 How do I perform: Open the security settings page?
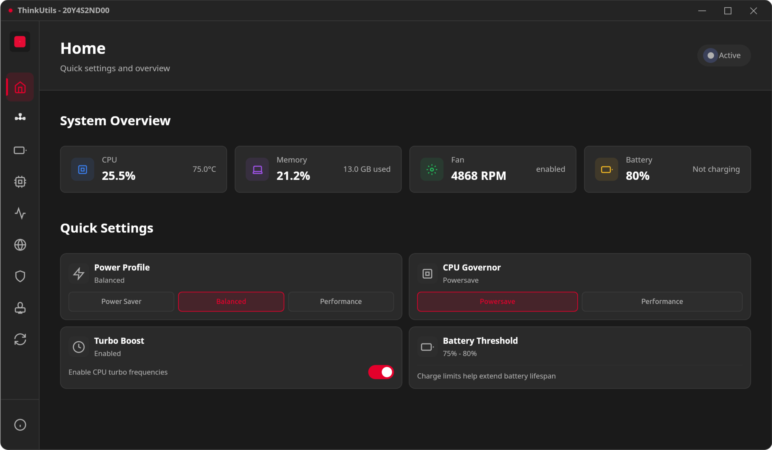[20, 276]
